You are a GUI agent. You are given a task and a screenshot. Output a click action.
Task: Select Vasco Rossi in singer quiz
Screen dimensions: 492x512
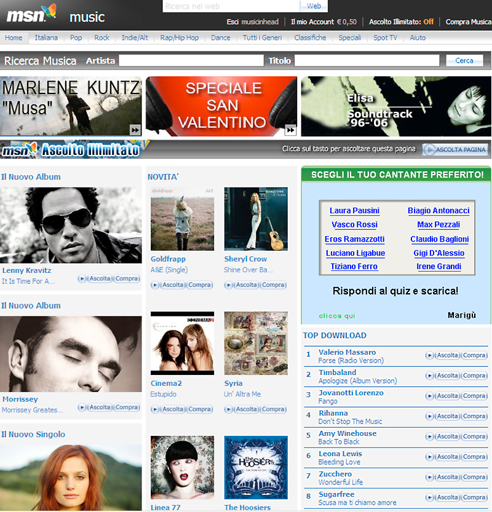coord(355,225)
